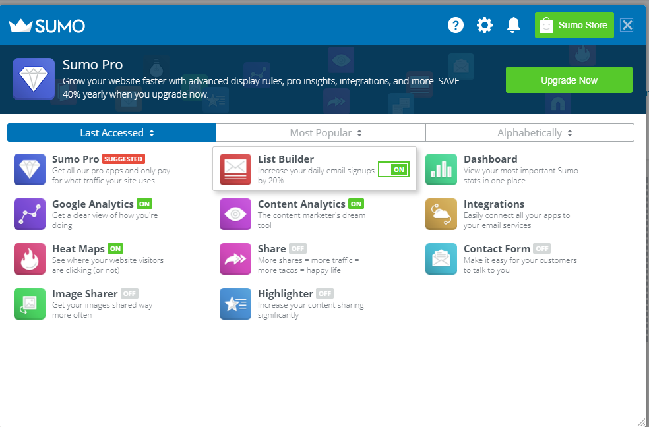This screenshot has width=649, height=427.
Task: Open the Highlighter star icon
Action: (x=235, y=304)
